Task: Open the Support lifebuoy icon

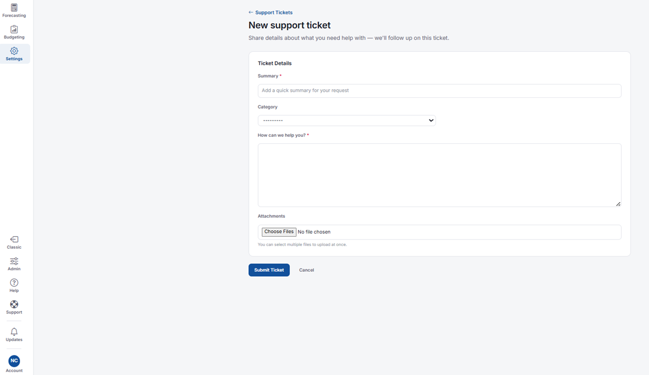Action: pyautogui.click(x=14, y=304)
